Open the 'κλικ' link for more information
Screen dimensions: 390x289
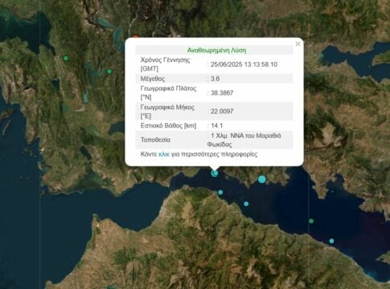click(164, 154)
